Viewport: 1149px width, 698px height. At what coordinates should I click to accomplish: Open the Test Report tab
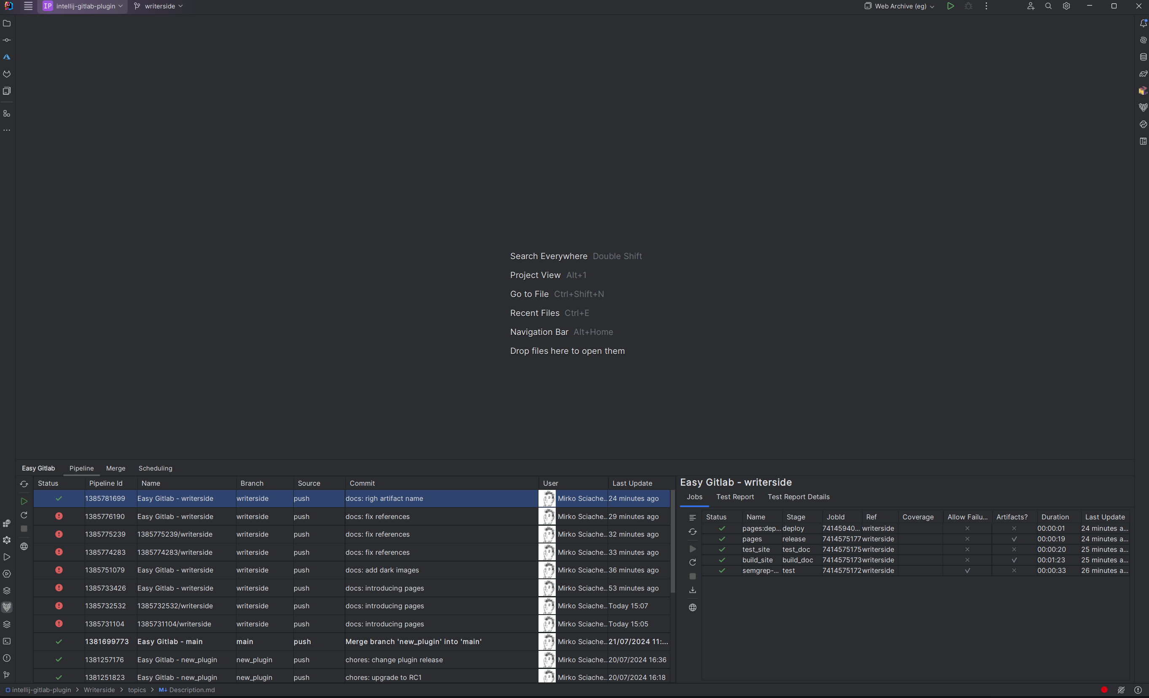point(735,497)
